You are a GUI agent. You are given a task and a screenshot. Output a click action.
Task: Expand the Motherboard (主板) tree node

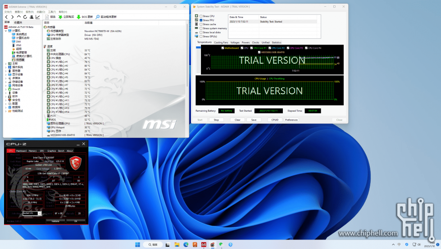coord(5,63)
